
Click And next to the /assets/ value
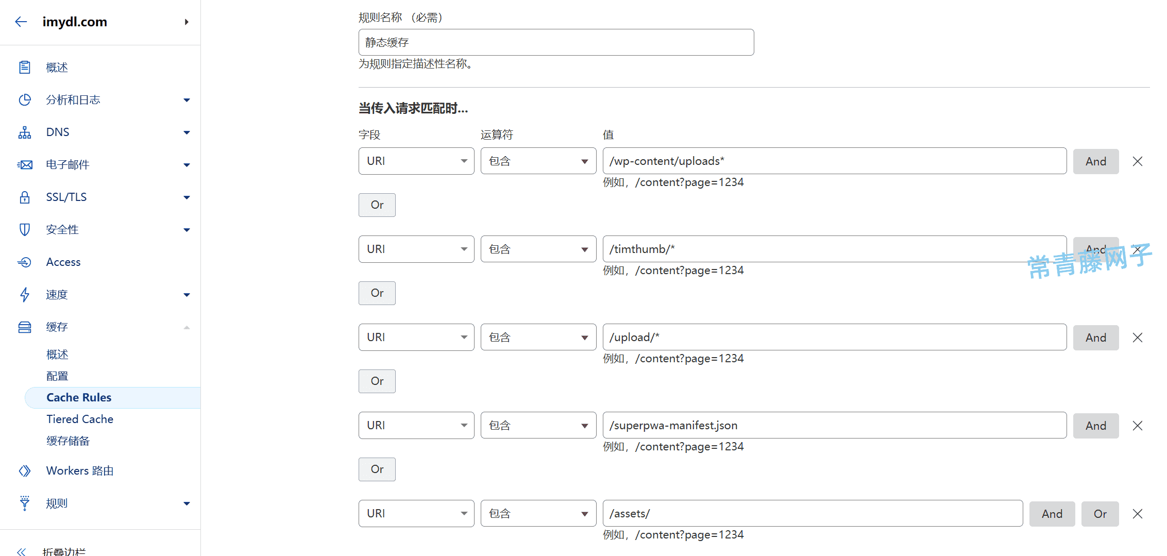[1052, 514]
